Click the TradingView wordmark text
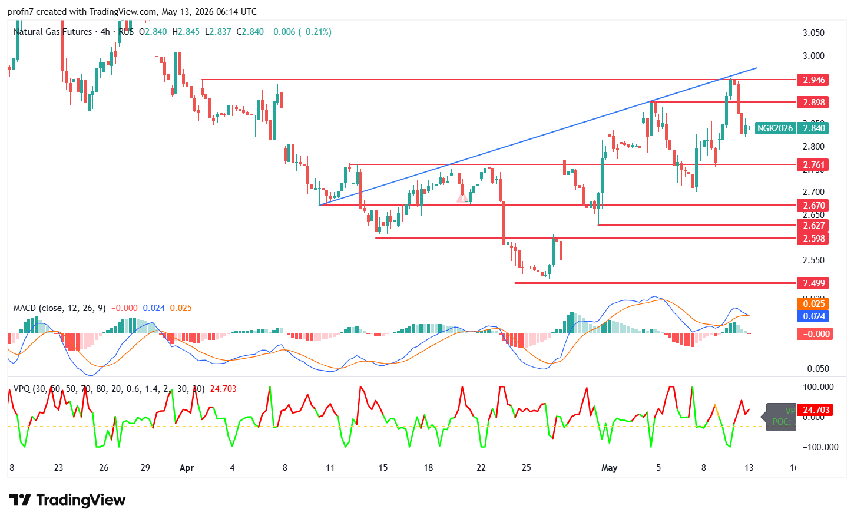 click(x=81, y=500)
